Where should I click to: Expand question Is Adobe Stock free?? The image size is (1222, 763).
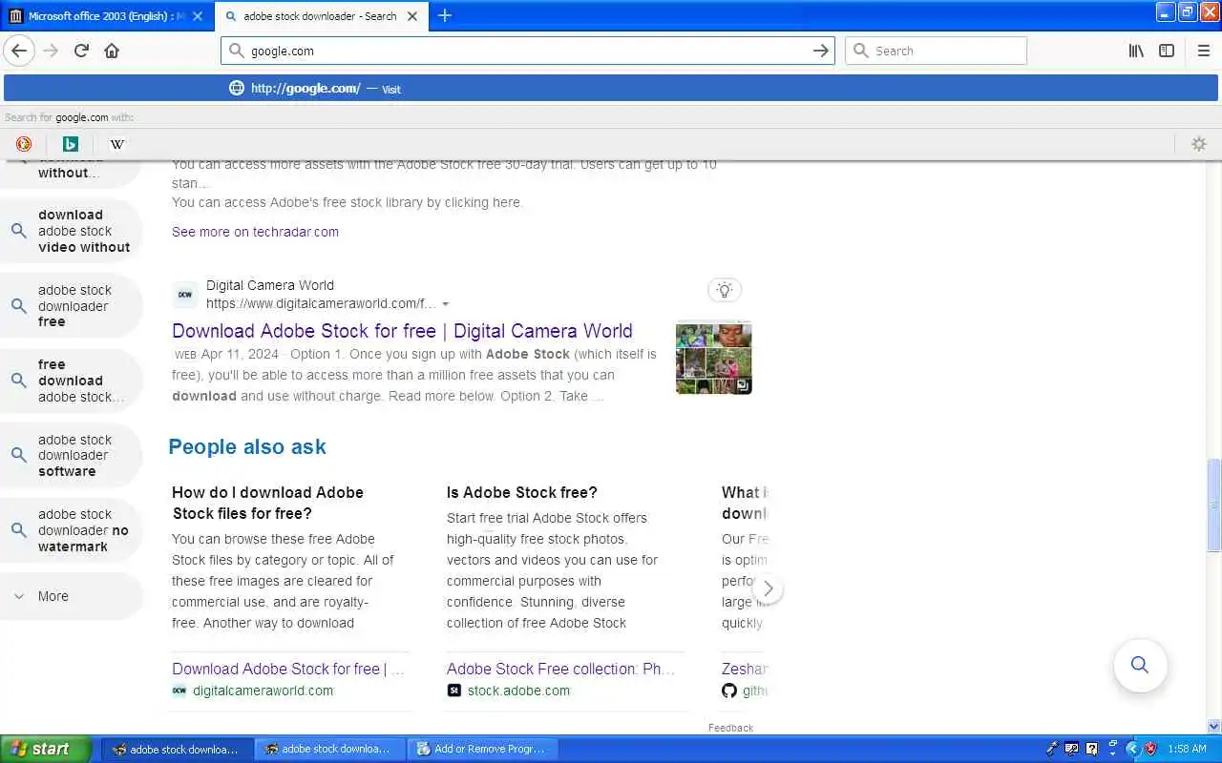click(522, 492)
